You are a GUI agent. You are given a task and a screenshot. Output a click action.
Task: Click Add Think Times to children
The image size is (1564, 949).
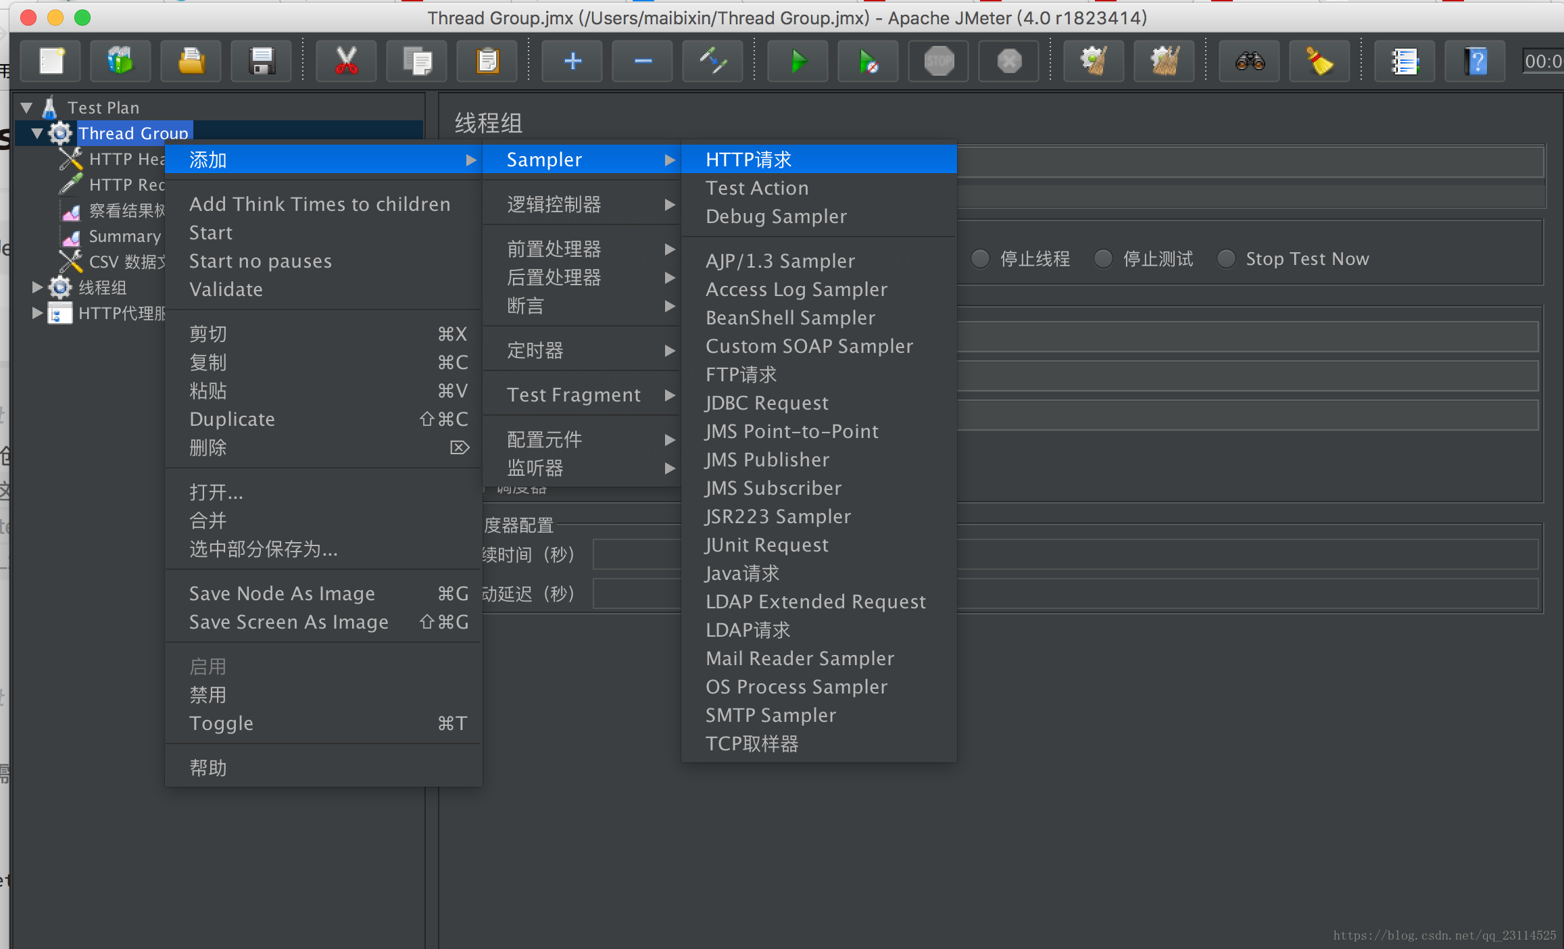324,204
